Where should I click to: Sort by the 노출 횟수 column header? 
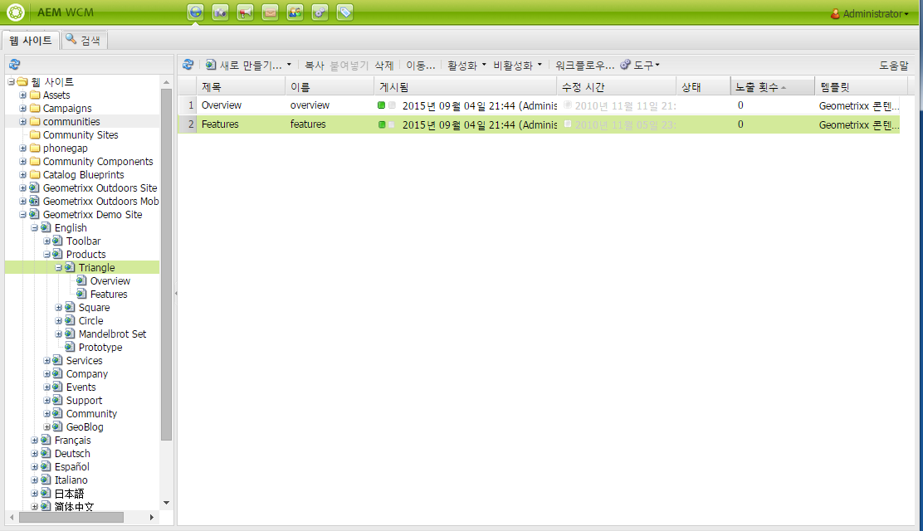pyautogui.click(x=773, y=87)
